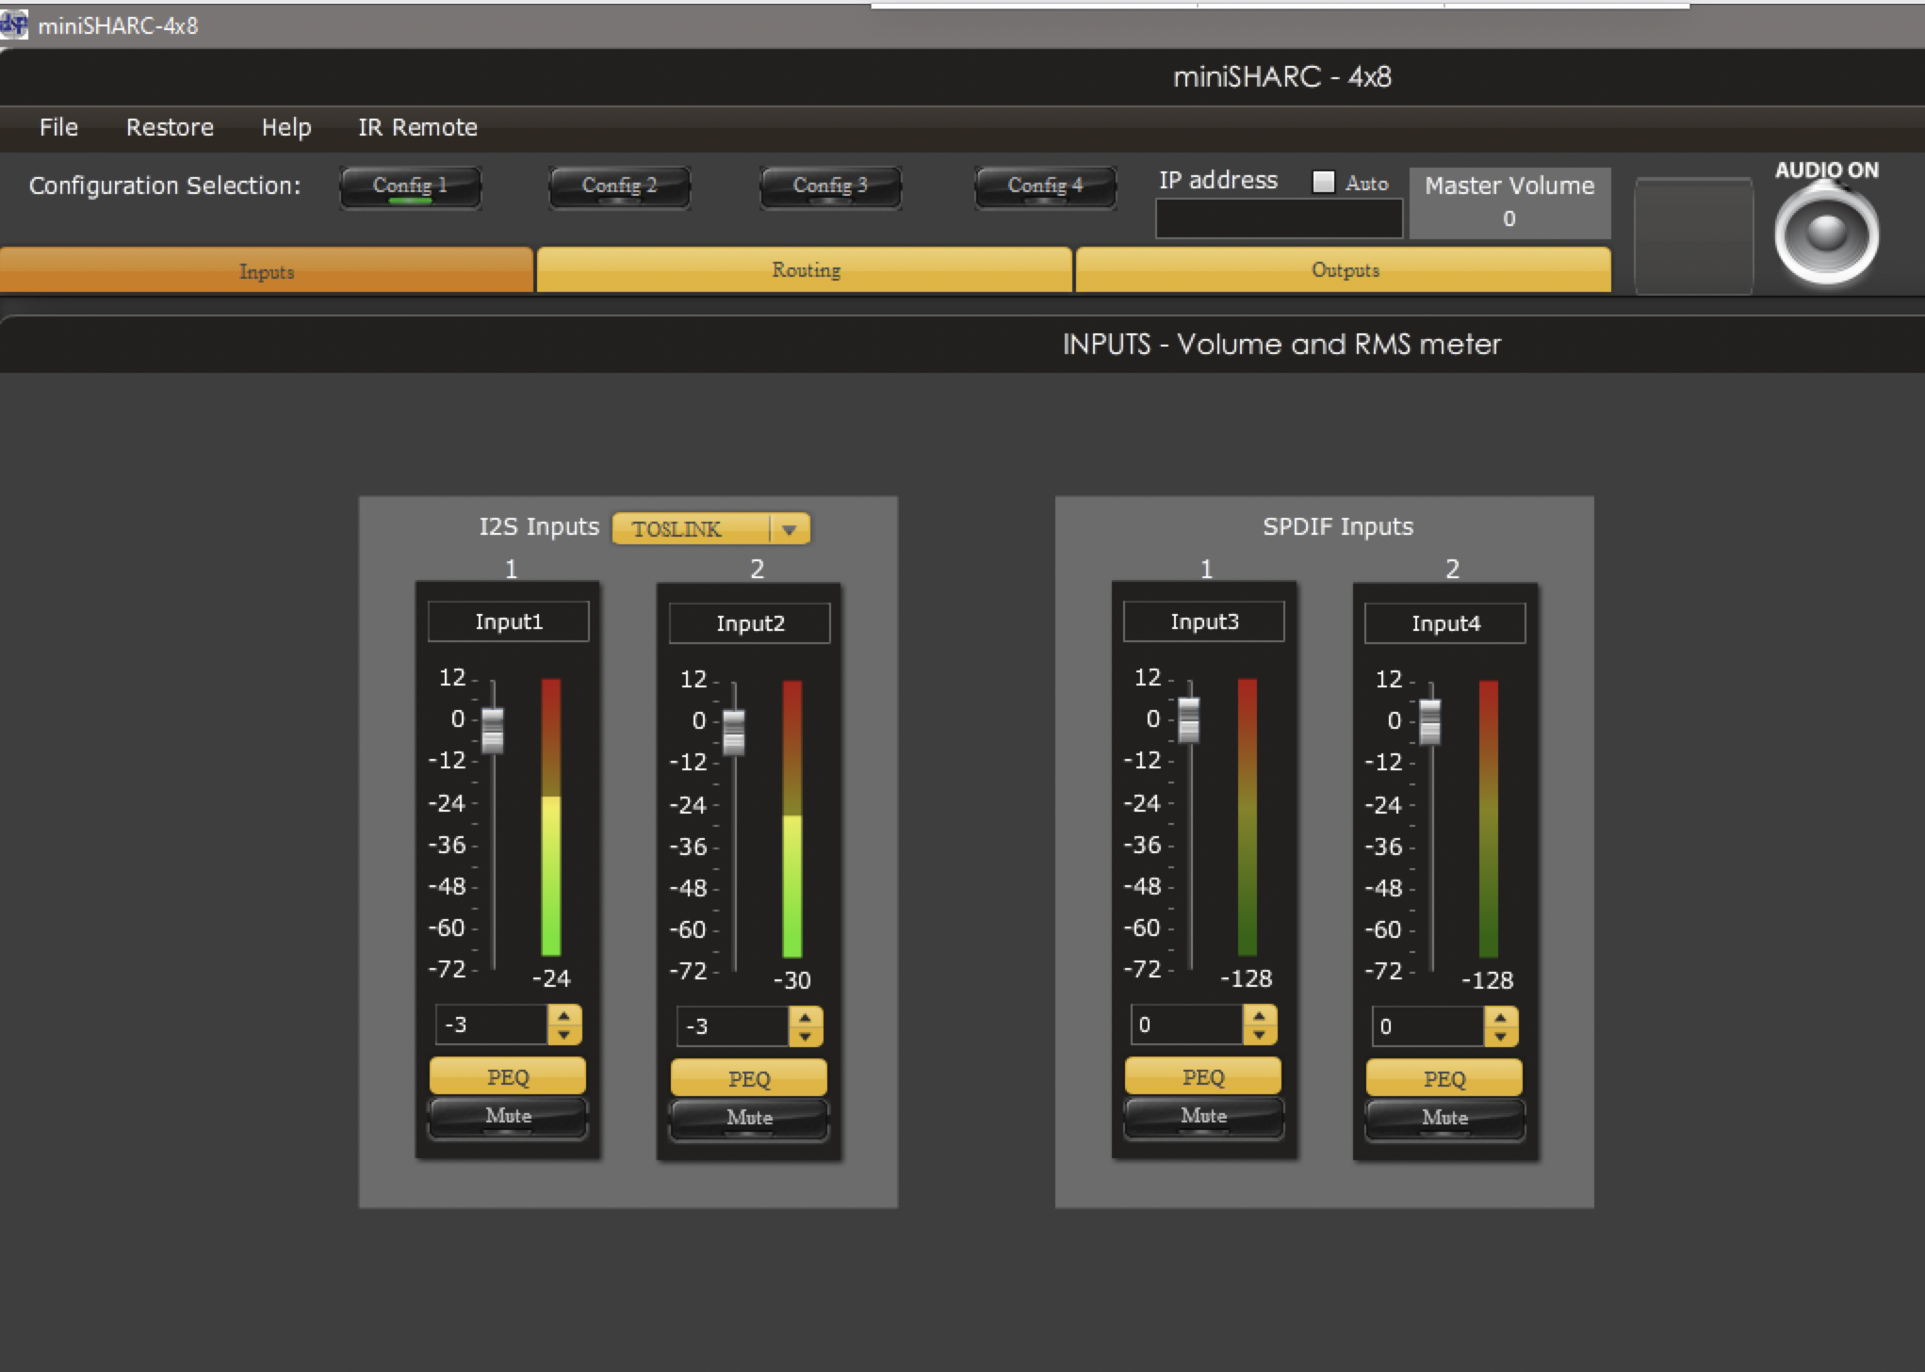Open the File menu
The image size is (1925, 1372).
tap(58, 127)
